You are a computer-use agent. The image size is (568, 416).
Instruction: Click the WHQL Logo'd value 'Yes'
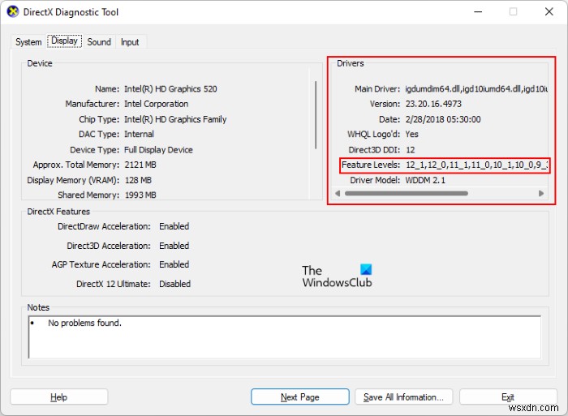(x=411, y=135)
